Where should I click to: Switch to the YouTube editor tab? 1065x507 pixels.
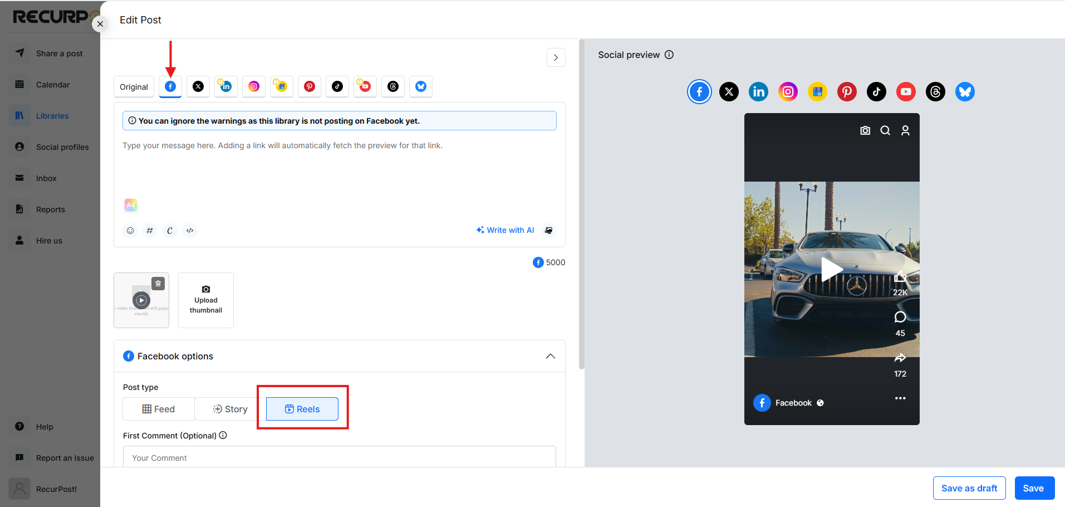click(365, 86)
